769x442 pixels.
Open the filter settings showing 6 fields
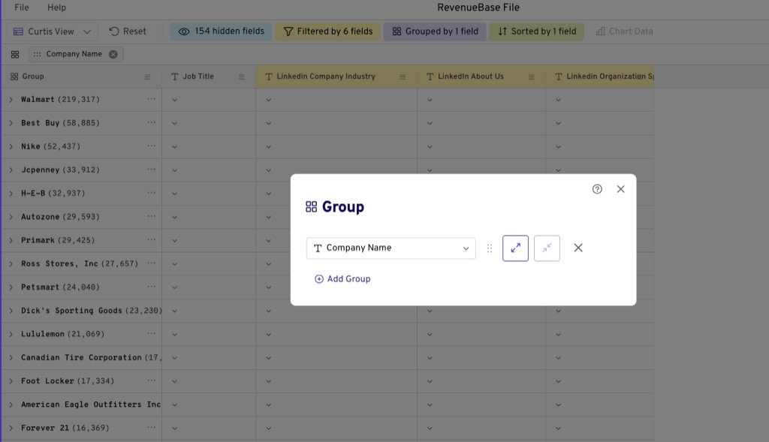[x=327, y=31]
